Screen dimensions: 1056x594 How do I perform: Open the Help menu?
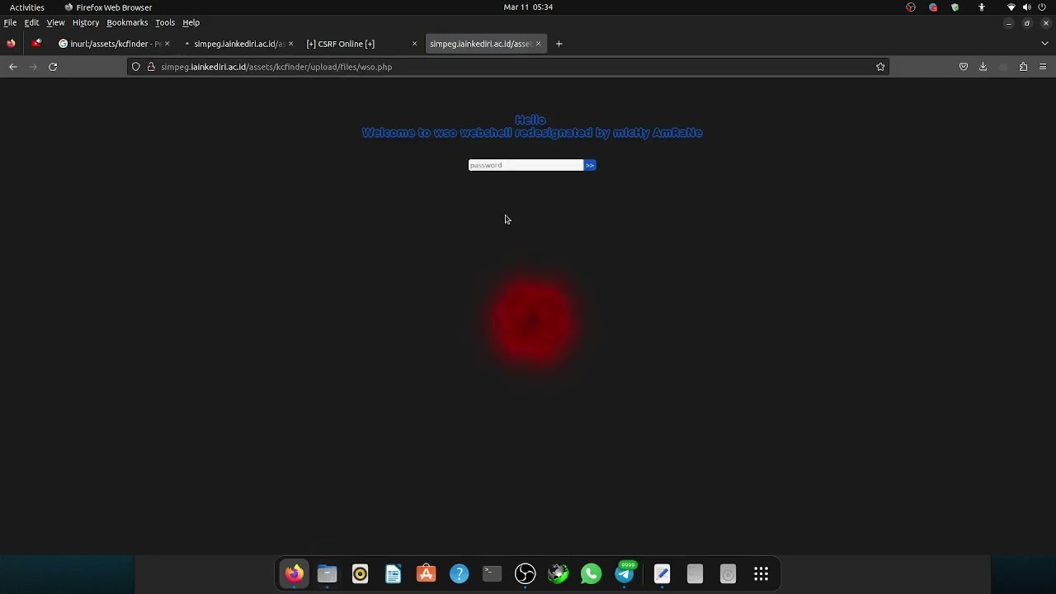coord(191,23)
